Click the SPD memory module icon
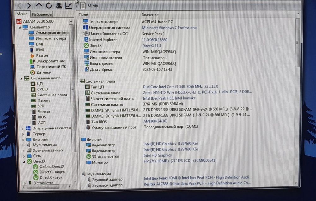The image size is (316, 201). 33,106
